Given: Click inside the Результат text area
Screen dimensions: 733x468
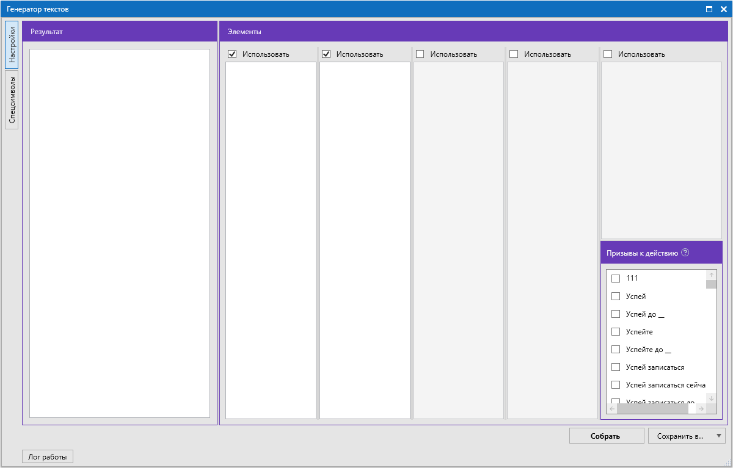Looking at the screenshot, I should (x=120, y=233).
